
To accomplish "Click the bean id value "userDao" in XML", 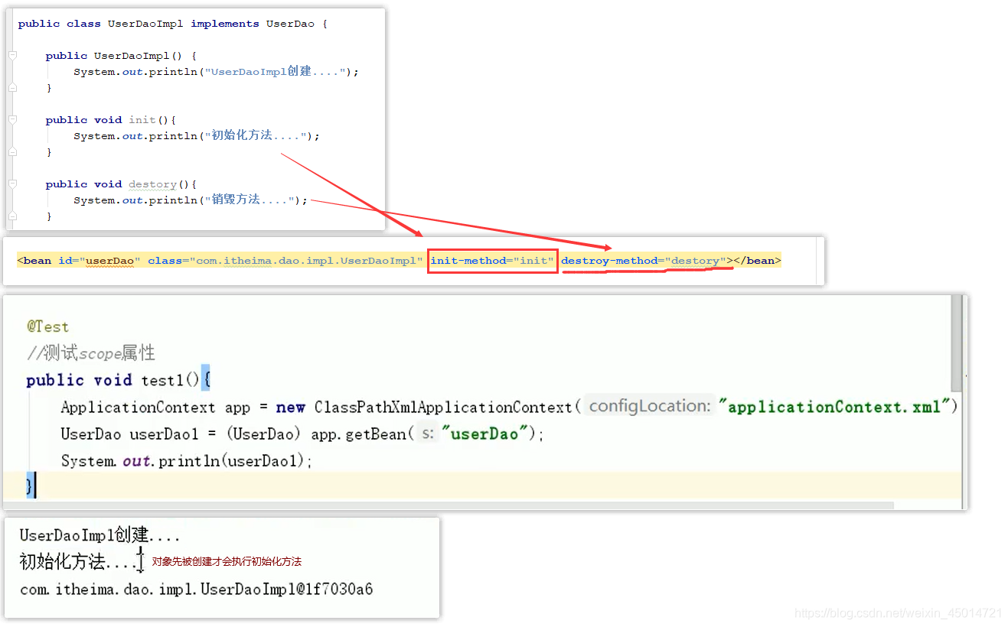I will 110,261.
